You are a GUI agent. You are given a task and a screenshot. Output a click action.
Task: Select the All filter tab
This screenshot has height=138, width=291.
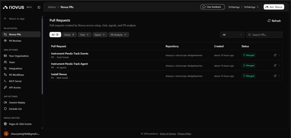[x=55, y=35]
